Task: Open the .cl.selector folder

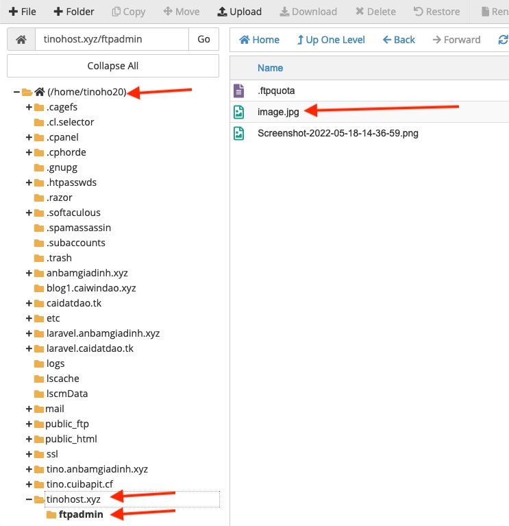Action: [71, 122]
